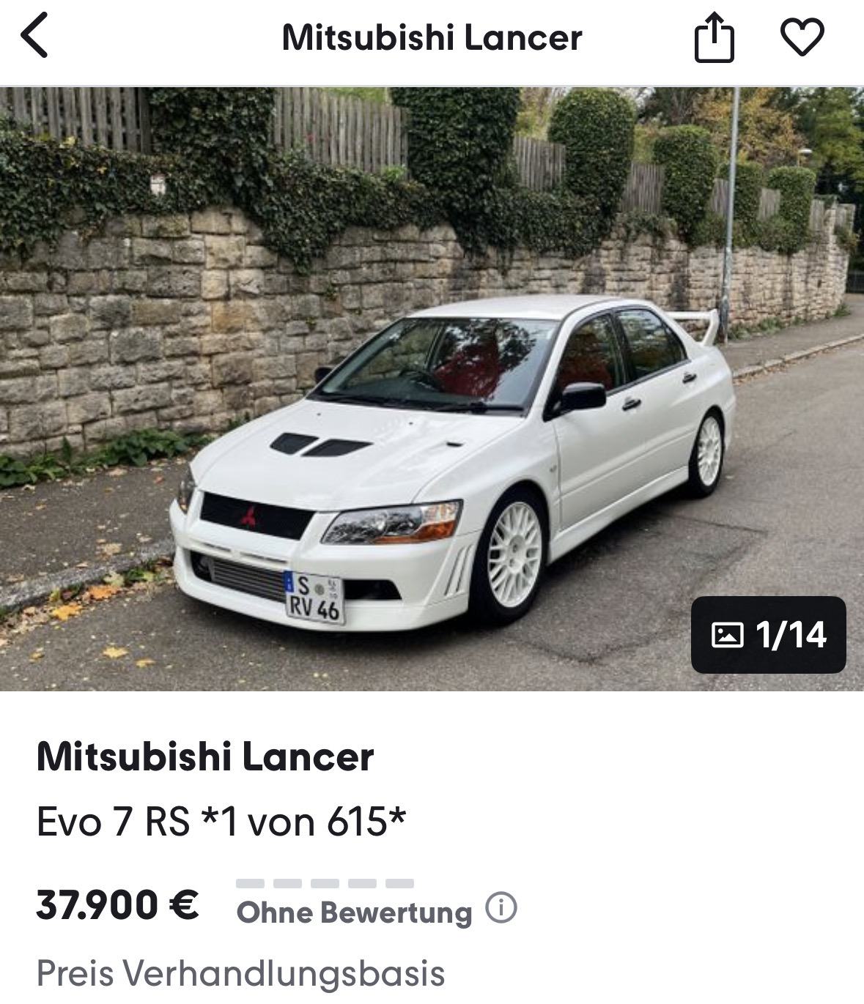Click the Ohne Bewertung rating label
The height and width of the screenshot is (1004, 864).
tap(355, 912)
